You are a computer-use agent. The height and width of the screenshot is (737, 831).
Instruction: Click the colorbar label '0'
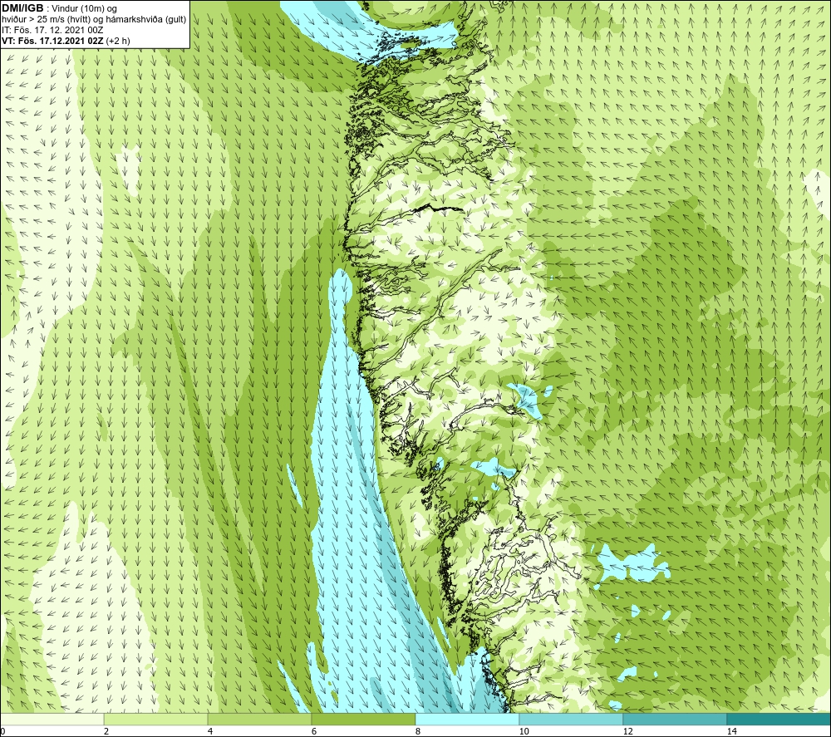(2, 731)
